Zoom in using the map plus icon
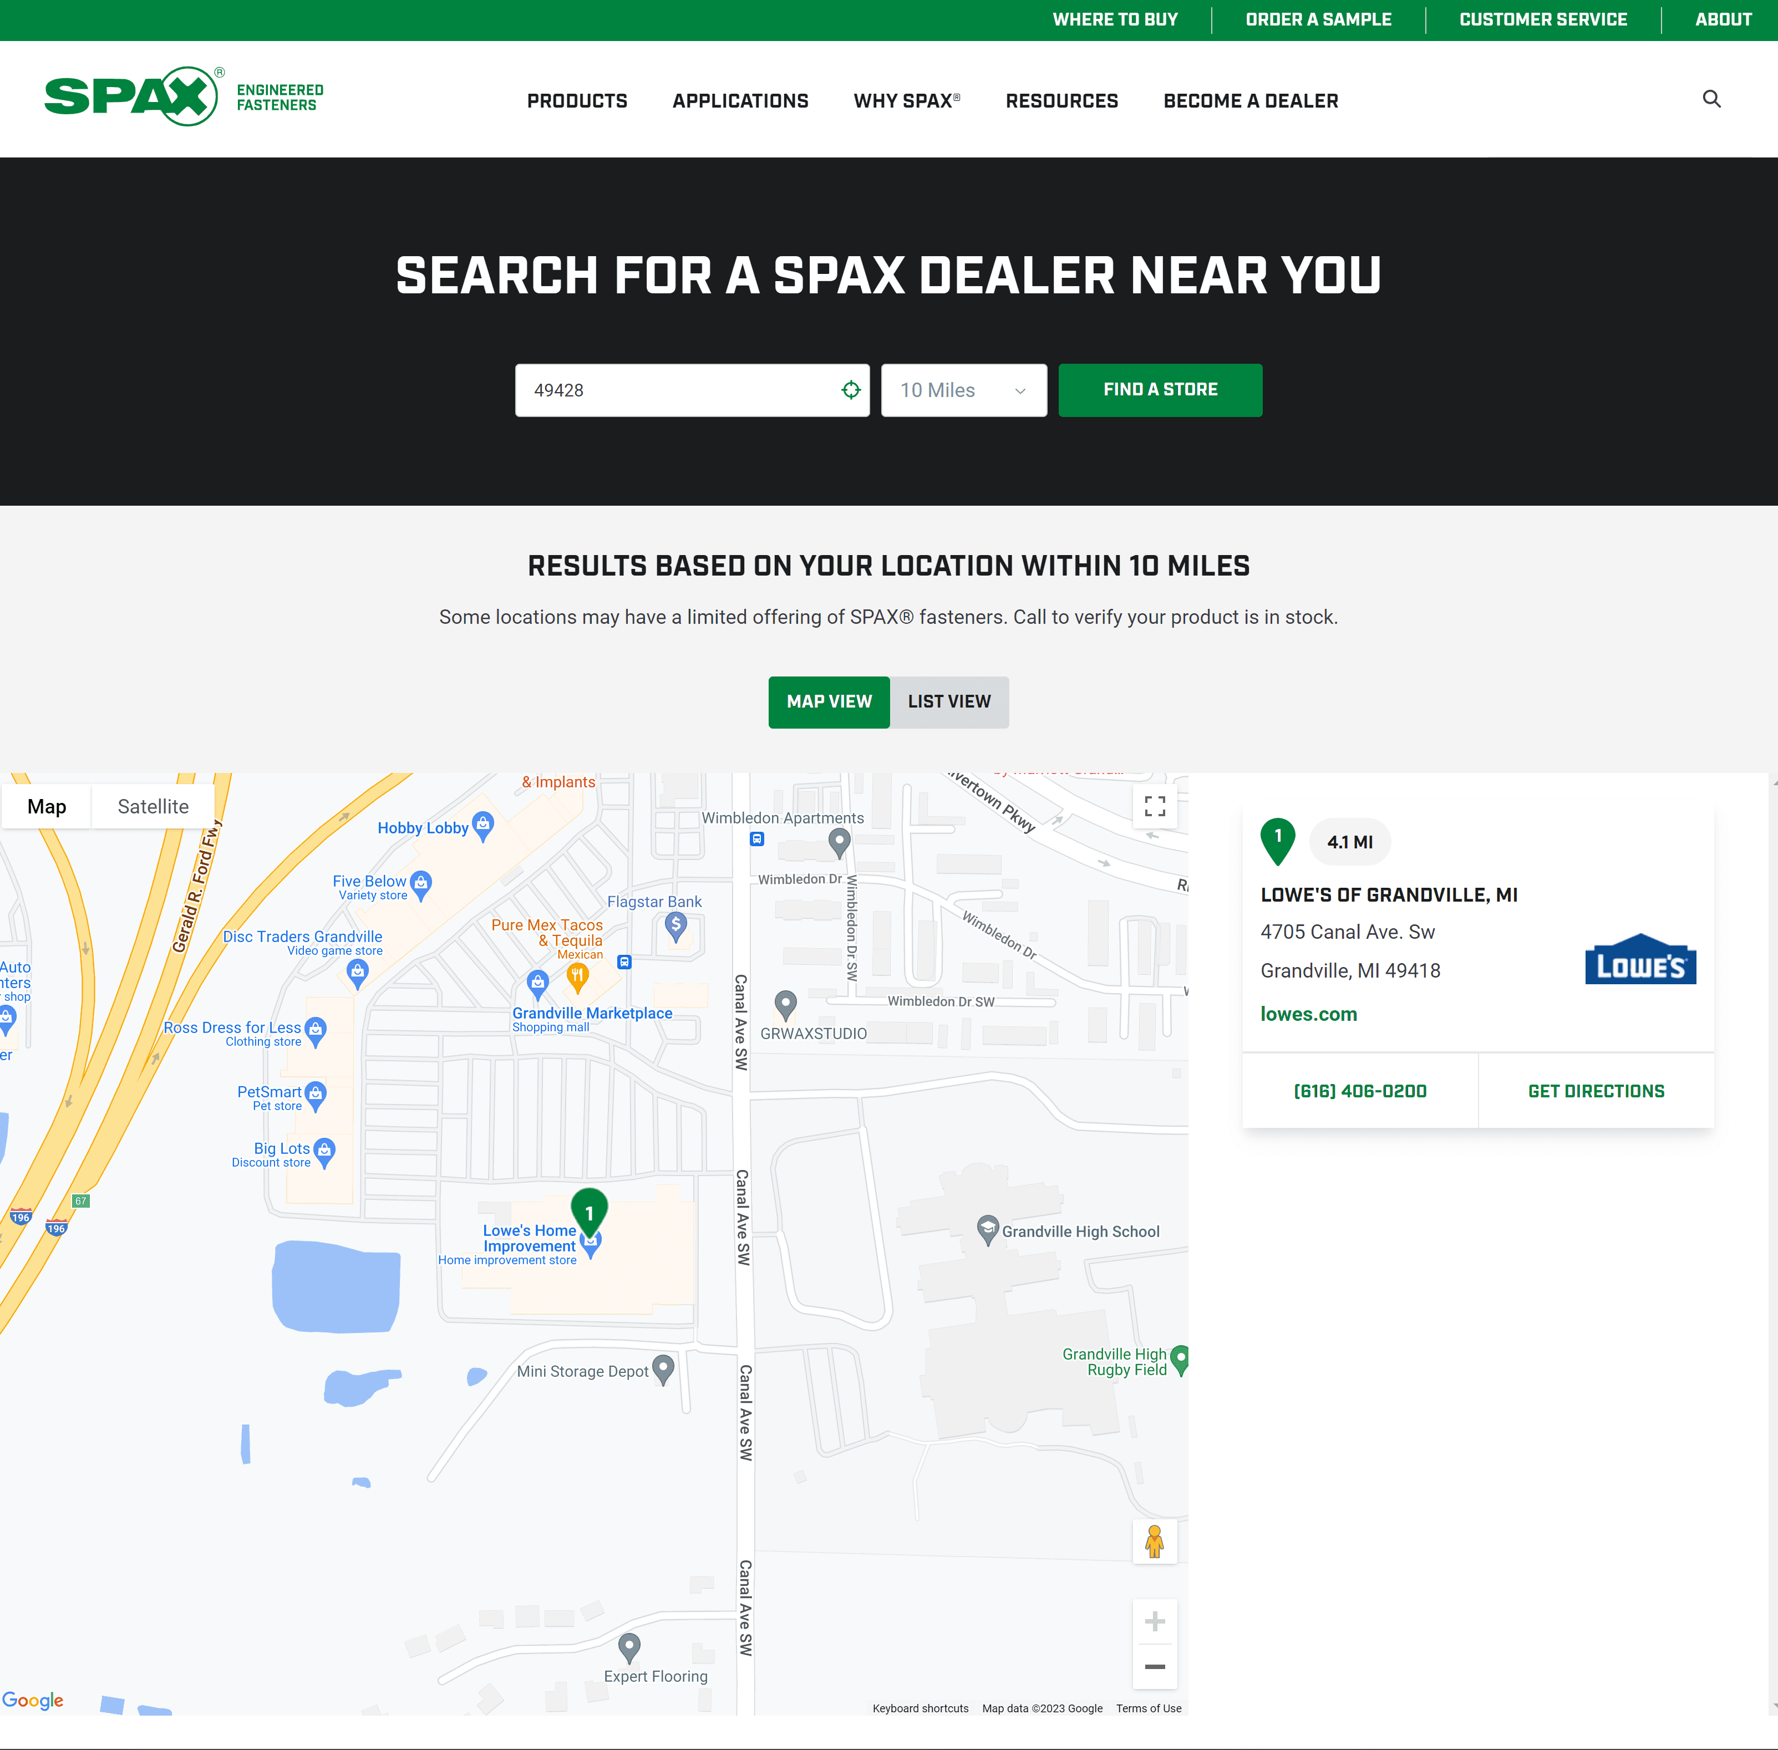Viewport: 1778px width, 1750px height. [x=1155, y=1621]
